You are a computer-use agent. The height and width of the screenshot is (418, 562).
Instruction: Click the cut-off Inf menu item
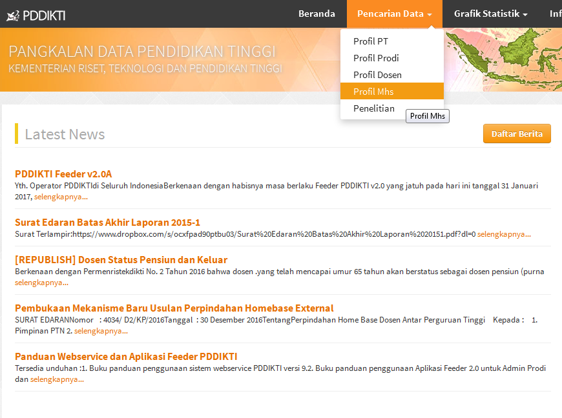556,14
